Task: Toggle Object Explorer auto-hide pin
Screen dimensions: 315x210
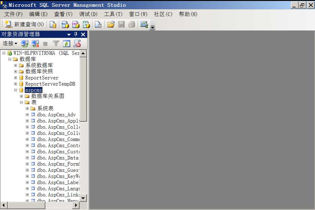Action: pos(76,34)
